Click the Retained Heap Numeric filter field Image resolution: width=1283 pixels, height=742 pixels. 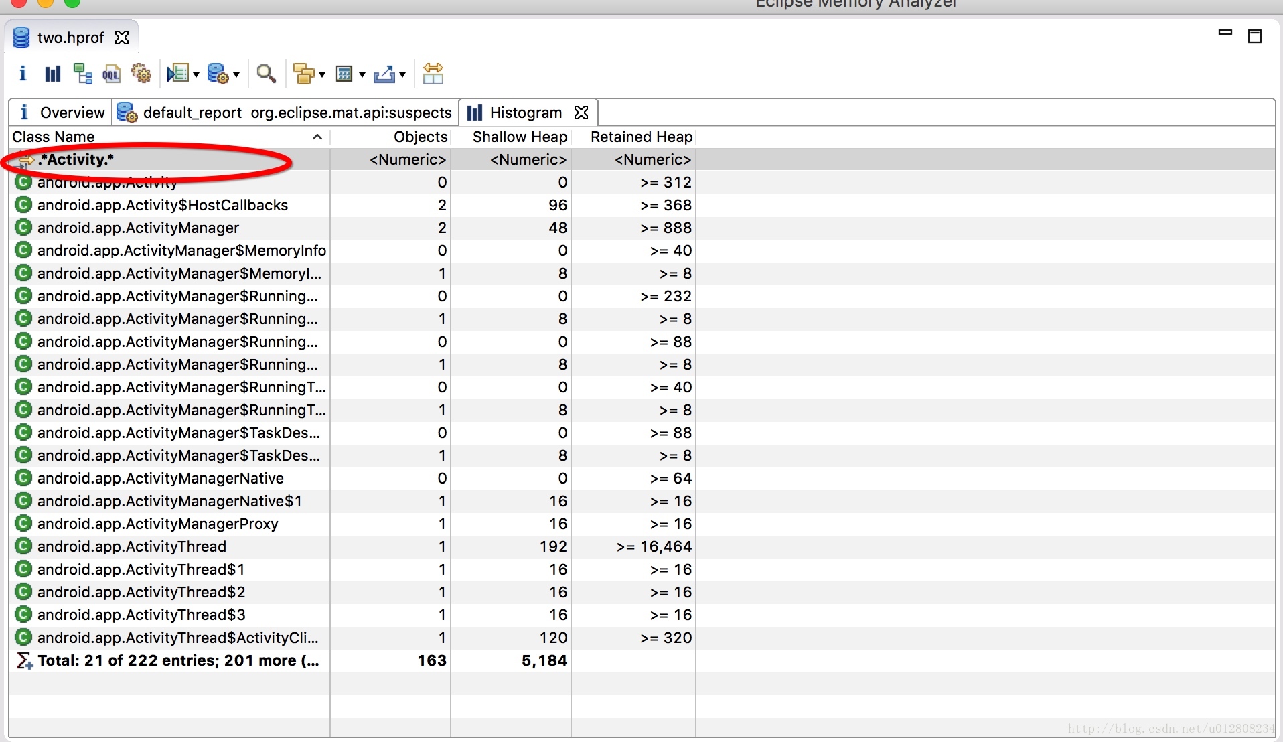coord(633,159)
